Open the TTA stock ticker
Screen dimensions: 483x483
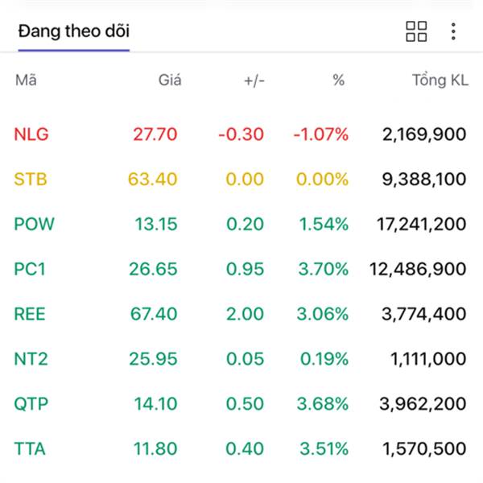coord(30,448)
